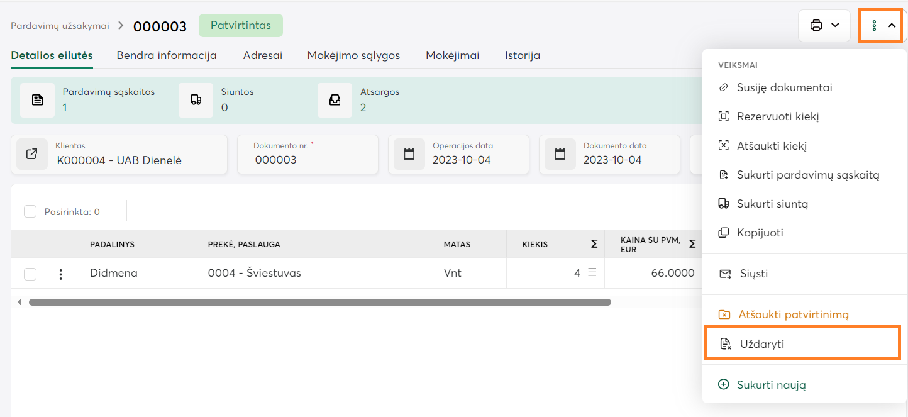This screenshot has width=908, height=417.
Task: Click the Pardavimų sąskaitos document icon
Action: [x=37, y=100]
